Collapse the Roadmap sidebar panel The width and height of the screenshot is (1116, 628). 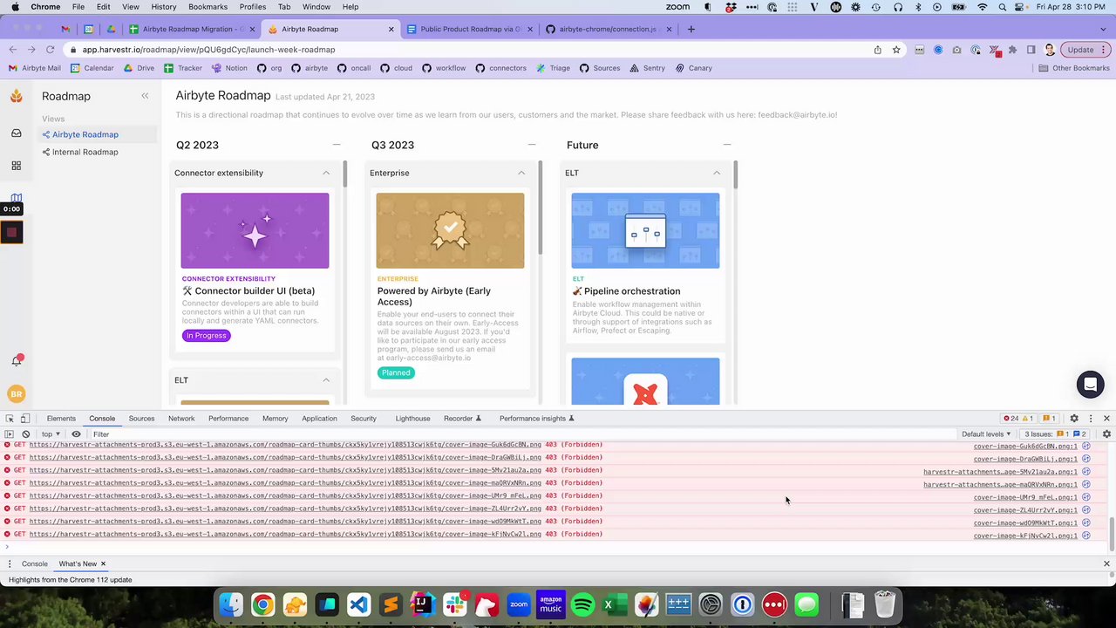coord(145,96)
